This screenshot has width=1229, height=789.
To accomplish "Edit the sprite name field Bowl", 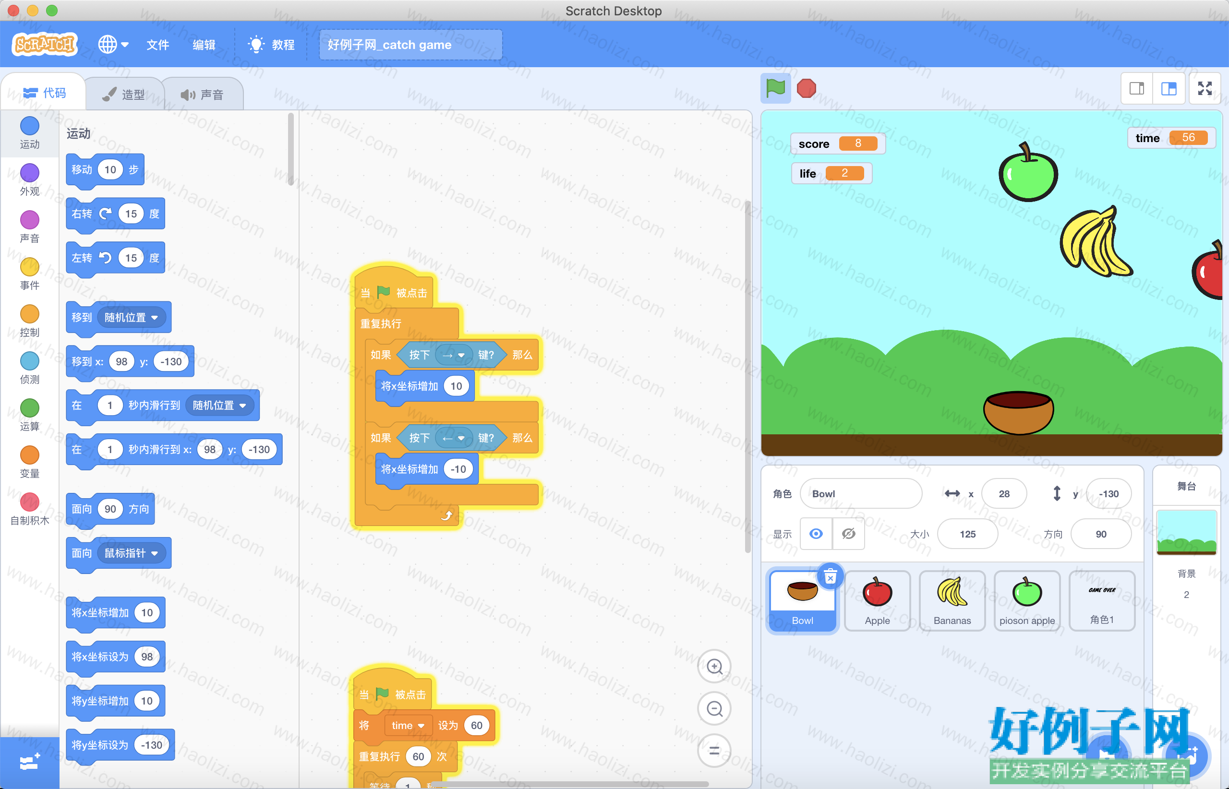I will point(861,493).
